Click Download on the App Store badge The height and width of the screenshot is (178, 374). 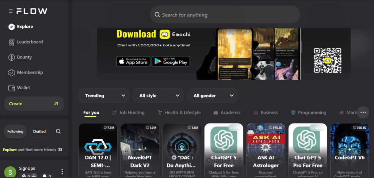point(133,61)
